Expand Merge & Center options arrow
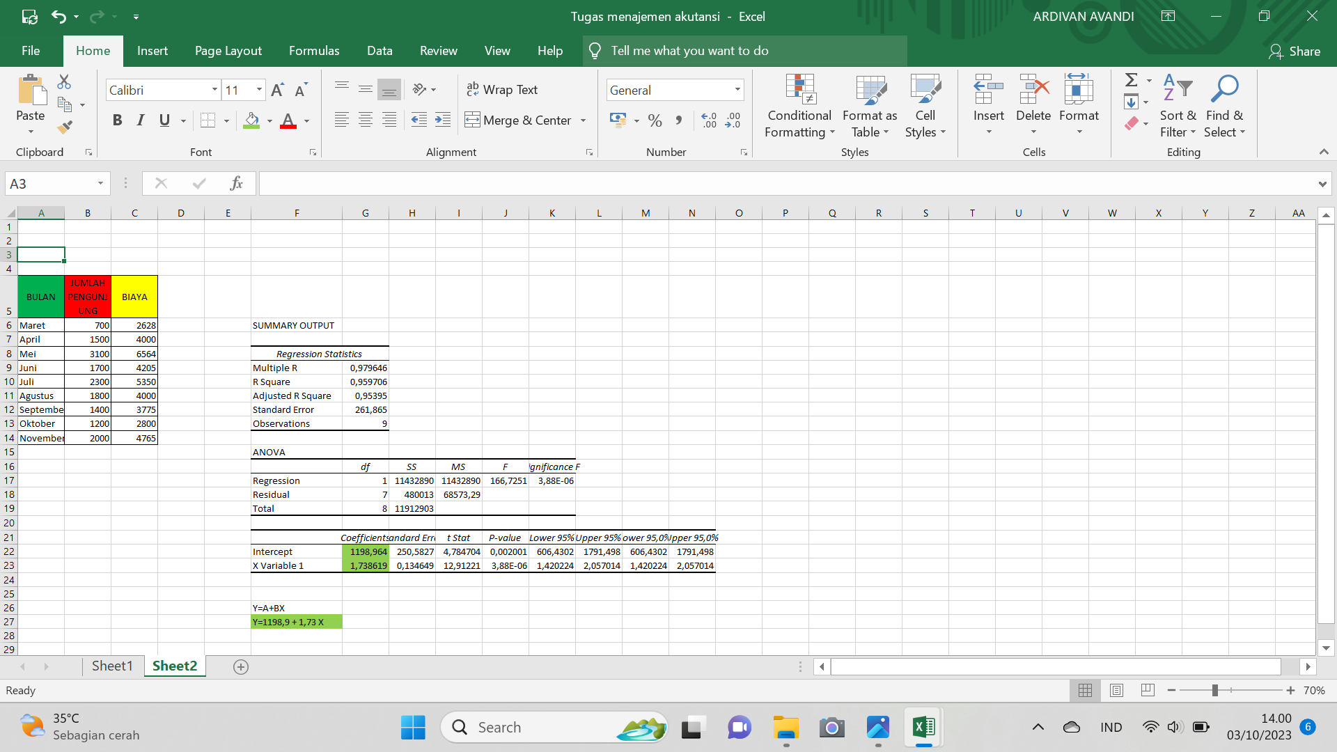 coord(583,120)
